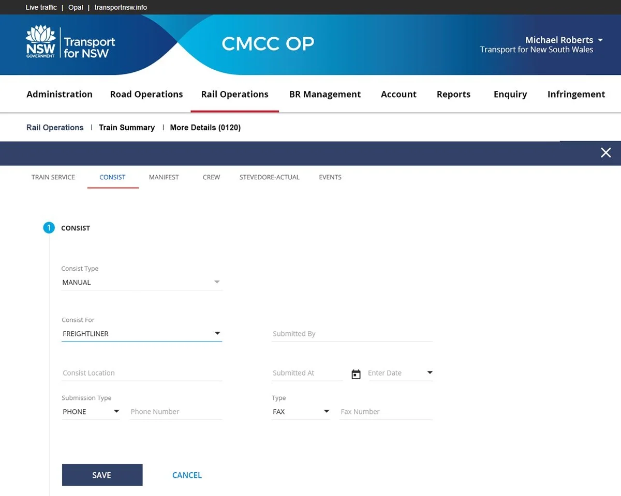The image size is (621, 496).
Task: Open the Road Operations menu
Action: click(x=146, y=94)
